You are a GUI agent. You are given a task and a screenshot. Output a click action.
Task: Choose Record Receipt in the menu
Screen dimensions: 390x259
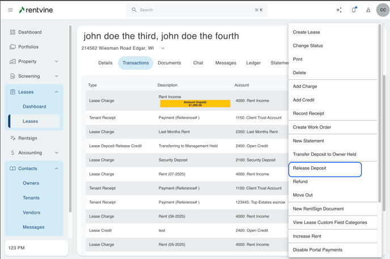pos(308,113)
